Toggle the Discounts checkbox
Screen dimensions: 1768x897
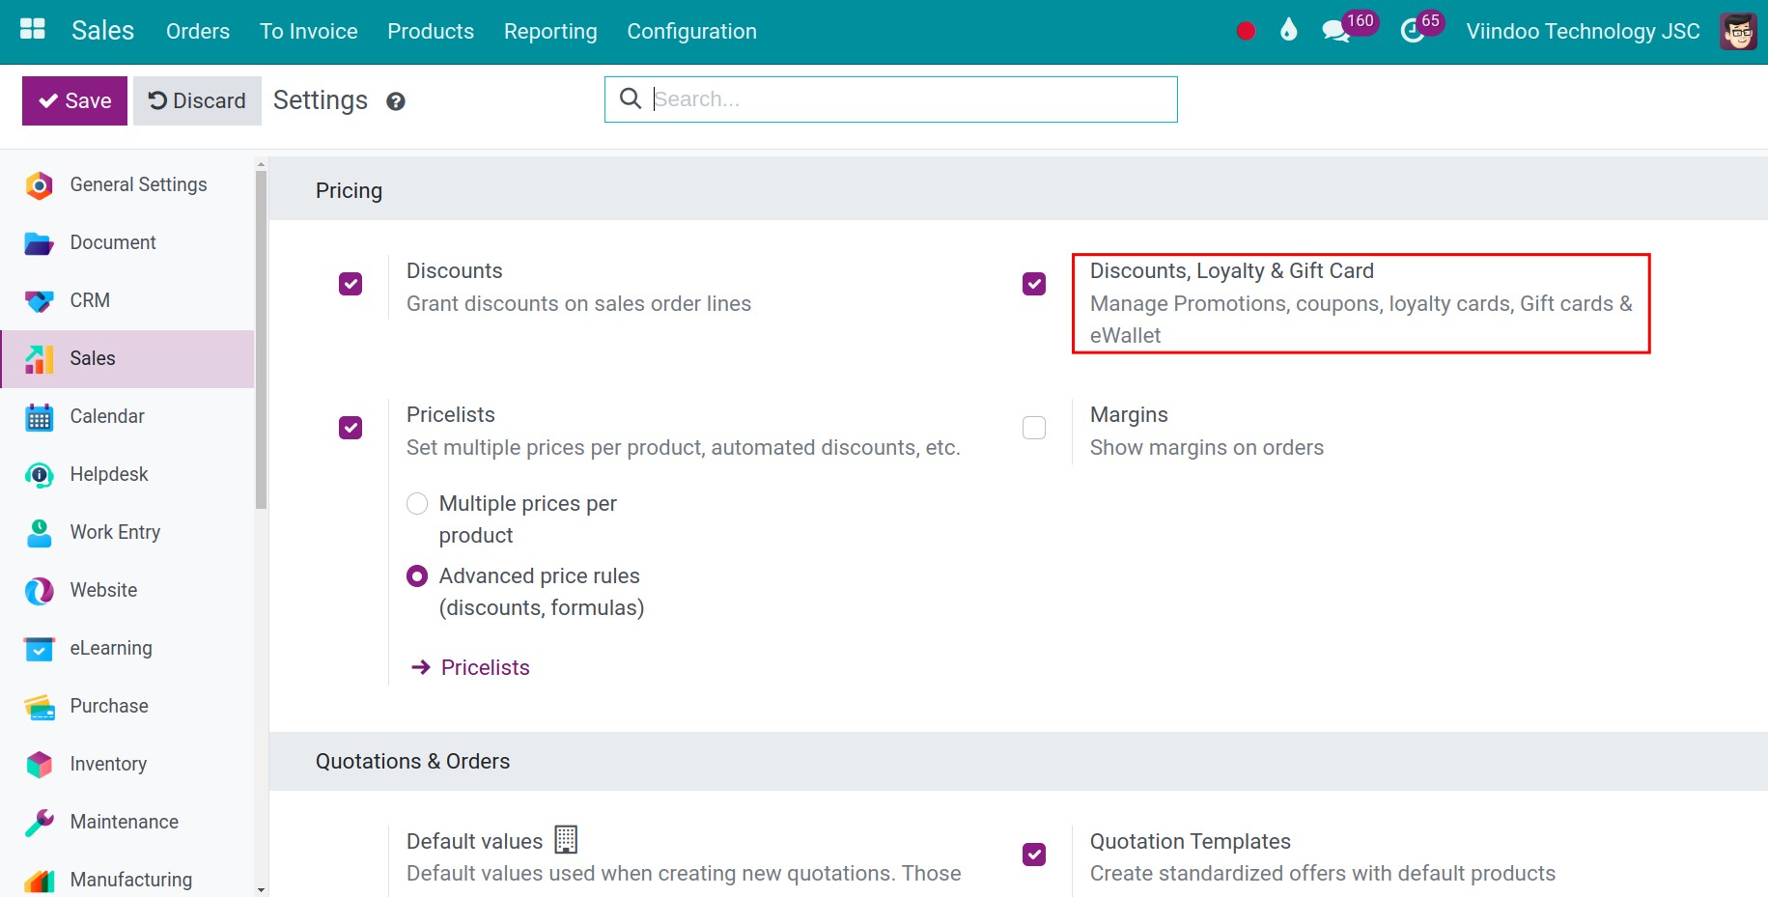pos(351,284)
